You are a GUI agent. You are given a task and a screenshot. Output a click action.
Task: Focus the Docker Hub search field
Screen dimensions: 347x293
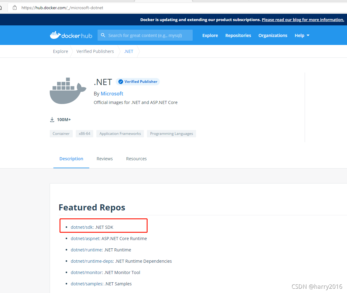click(x=145, y=35)
